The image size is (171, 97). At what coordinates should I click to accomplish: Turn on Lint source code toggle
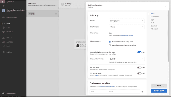pos(139,73)
